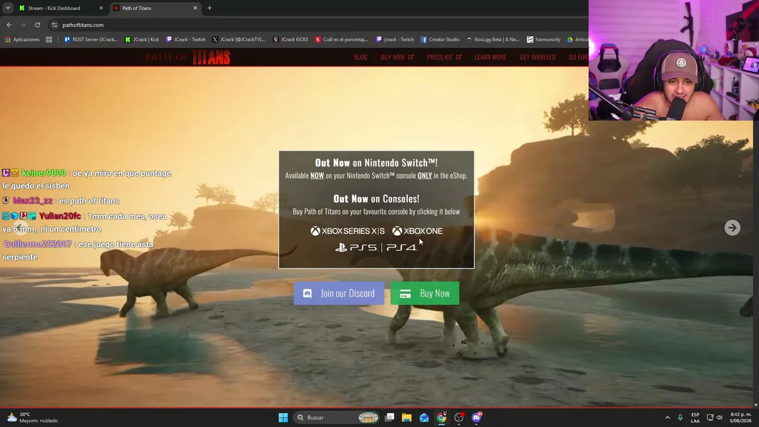Go forward to the next page

(23, 25)
